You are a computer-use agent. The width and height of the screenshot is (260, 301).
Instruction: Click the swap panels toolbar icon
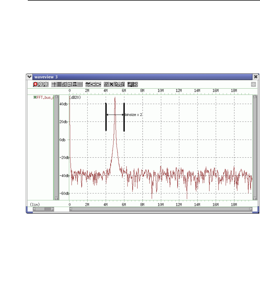(130, 84)
